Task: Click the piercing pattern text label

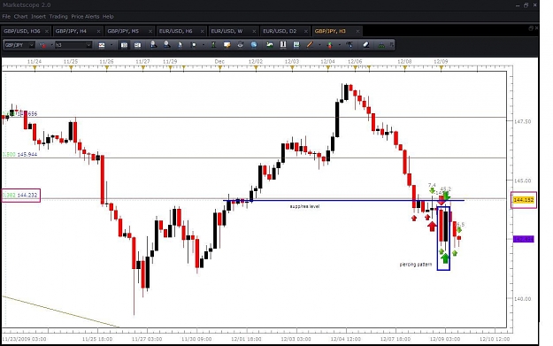Action: 416,265
